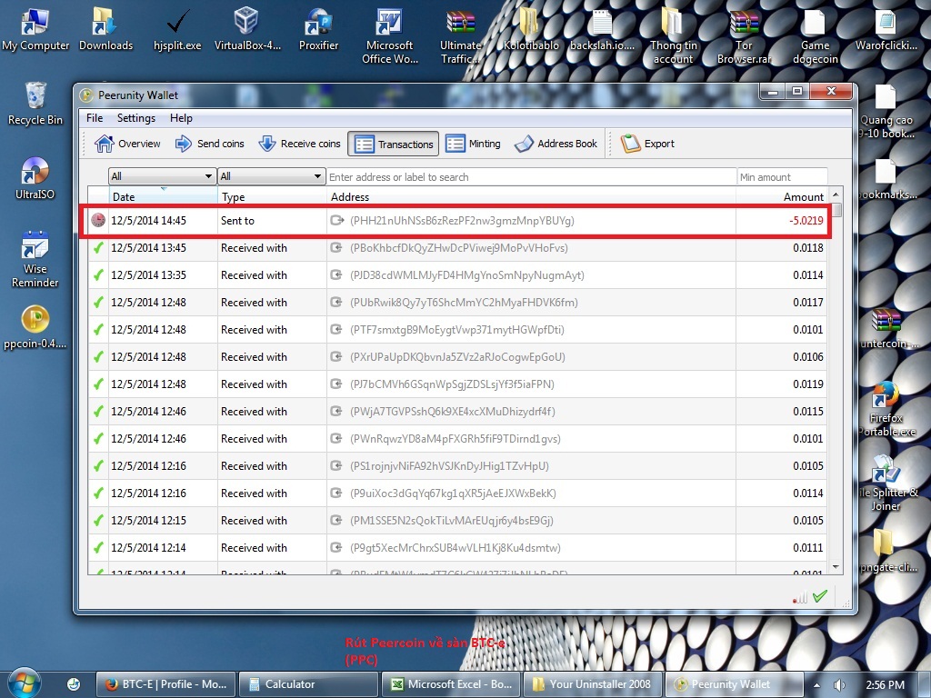This screenshot has height=698, width=931.
Task: Sort by the Type column header
Action: click(x=272, y=196)
